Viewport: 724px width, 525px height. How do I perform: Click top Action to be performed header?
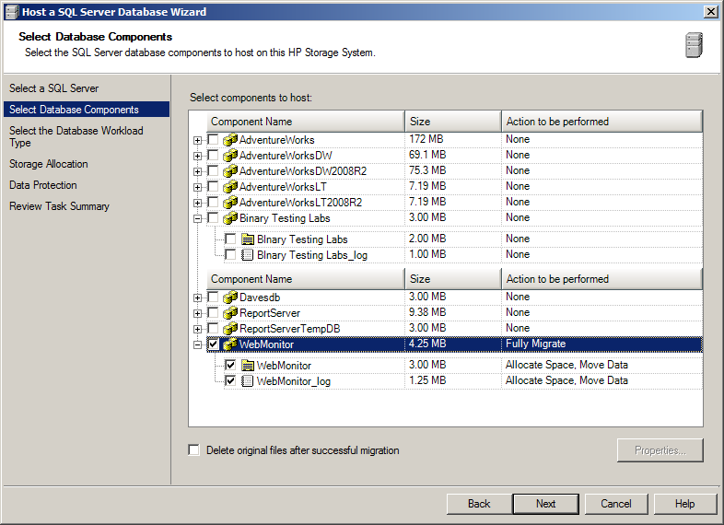602,122
